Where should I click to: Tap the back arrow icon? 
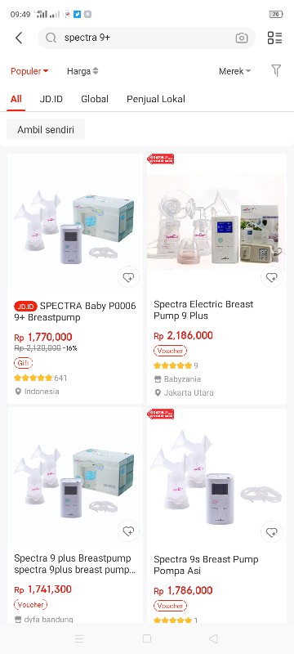(x=19, y=38)
